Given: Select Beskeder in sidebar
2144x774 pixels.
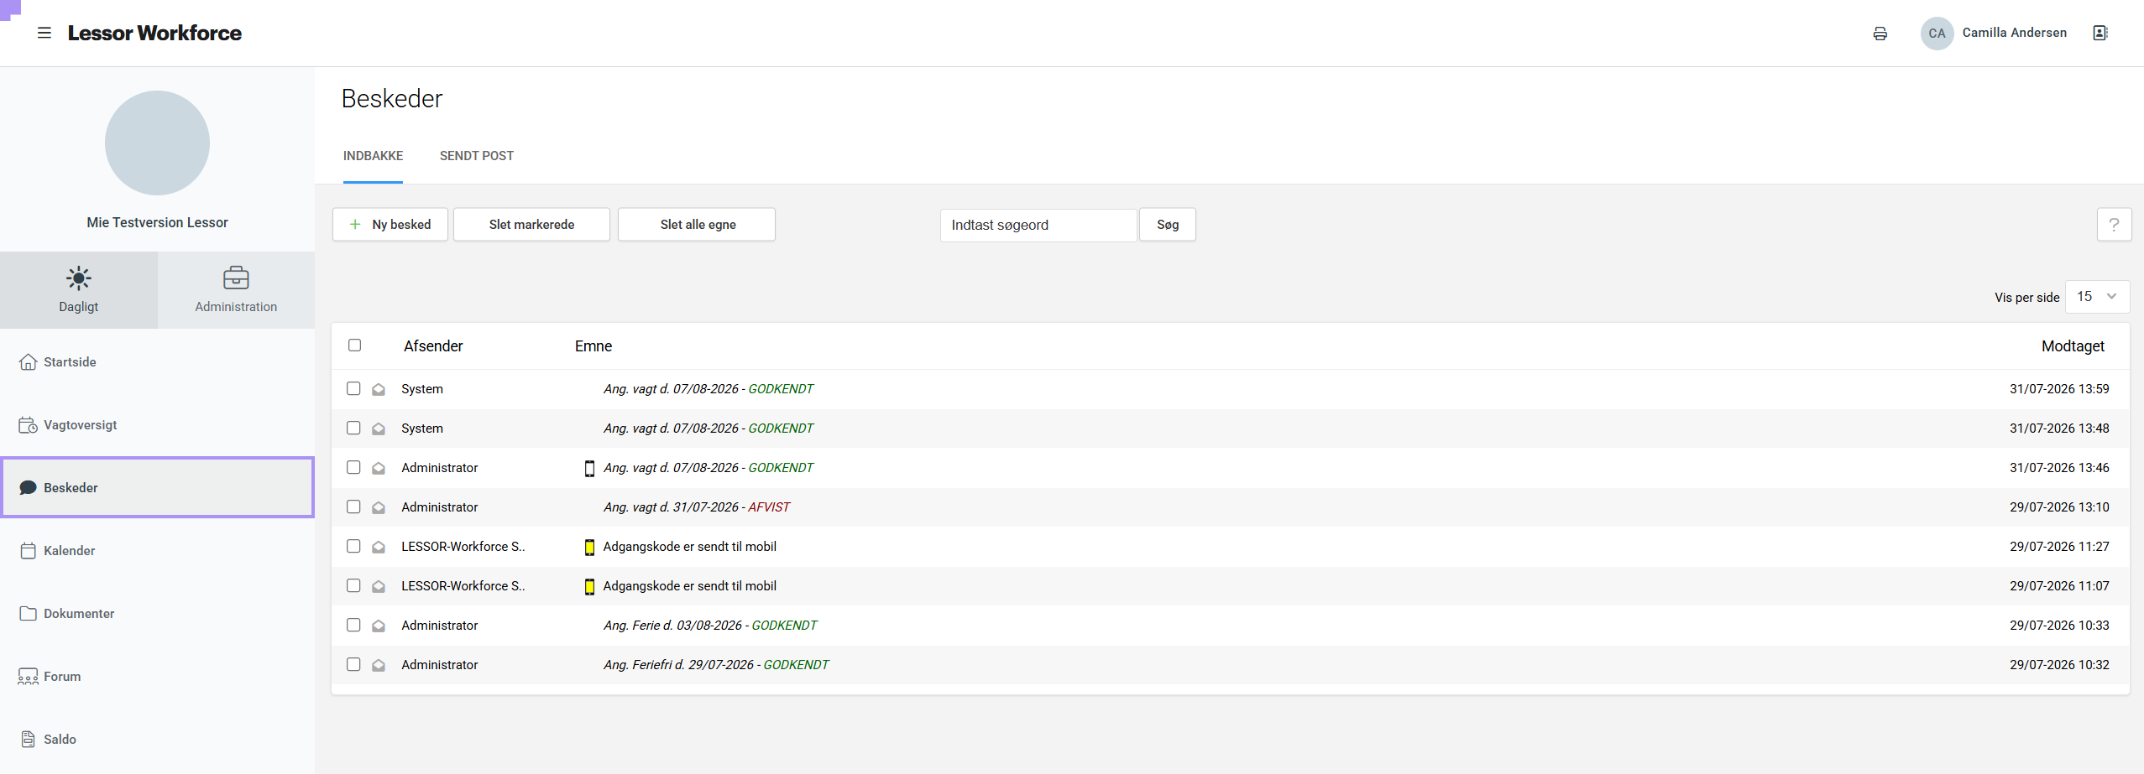Looking at the screenshot, I should [157, 487].
